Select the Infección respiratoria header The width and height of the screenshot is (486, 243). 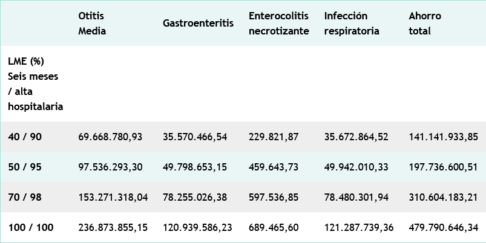tap(352, 23)
